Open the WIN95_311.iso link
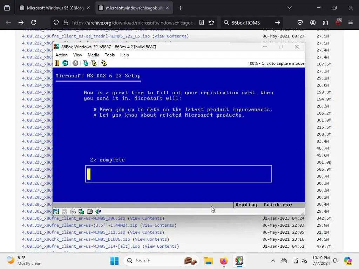Image resolution: width=359 pixels, height=269 pixels. (x=74, y=232)
